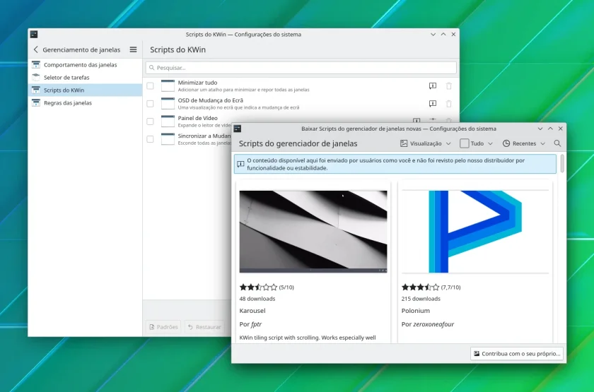
Task: Maximize the Scripts do KWin window
Action: pyautogui.click(x=443, y=34)
